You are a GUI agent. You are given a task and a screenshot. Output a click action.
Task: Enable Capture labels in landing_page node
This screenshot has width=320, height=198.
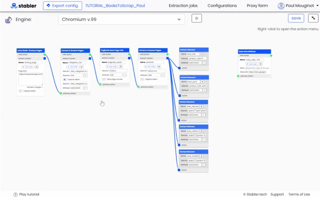(20, 91)
